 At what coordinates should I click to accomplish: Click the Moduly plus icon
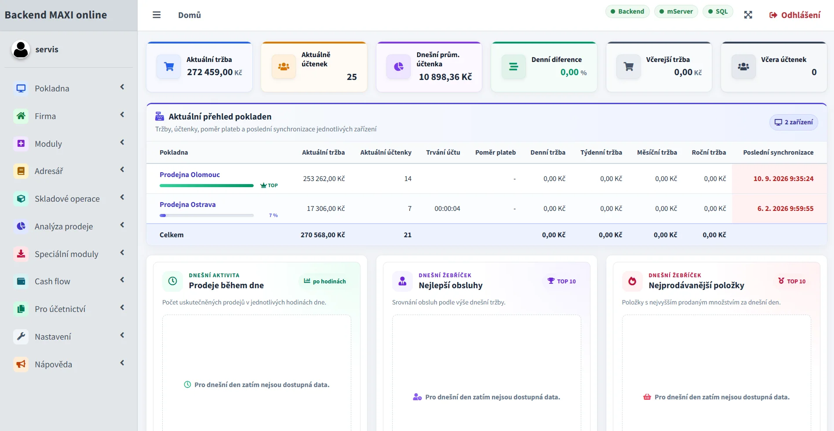(x=21, y=144)
